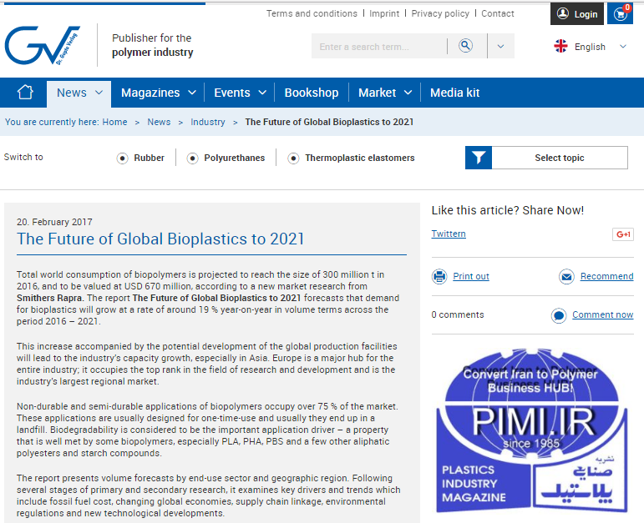This screenshot has height=523, width=644.
Task: Click the article title The Future of Global Bioplastics
Action: point(160,239)
